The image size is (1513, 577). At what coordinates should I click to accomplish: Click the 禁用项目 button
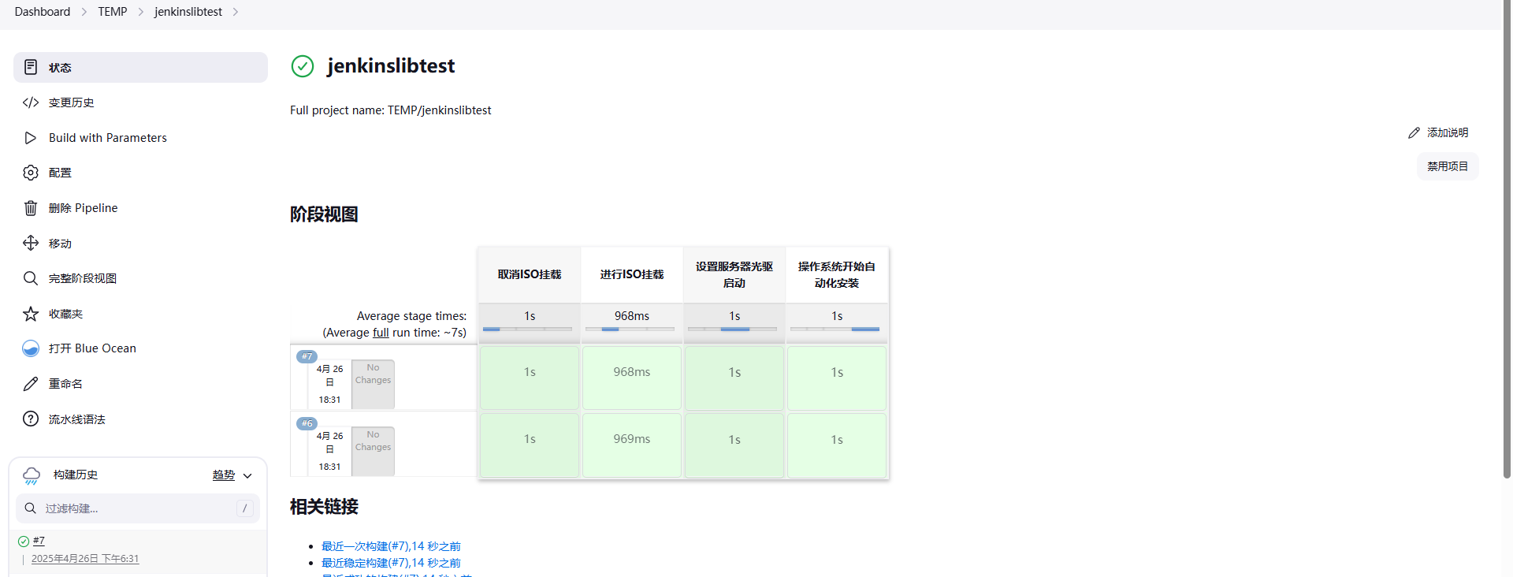pyautogui.click(x=1448, y=166)
